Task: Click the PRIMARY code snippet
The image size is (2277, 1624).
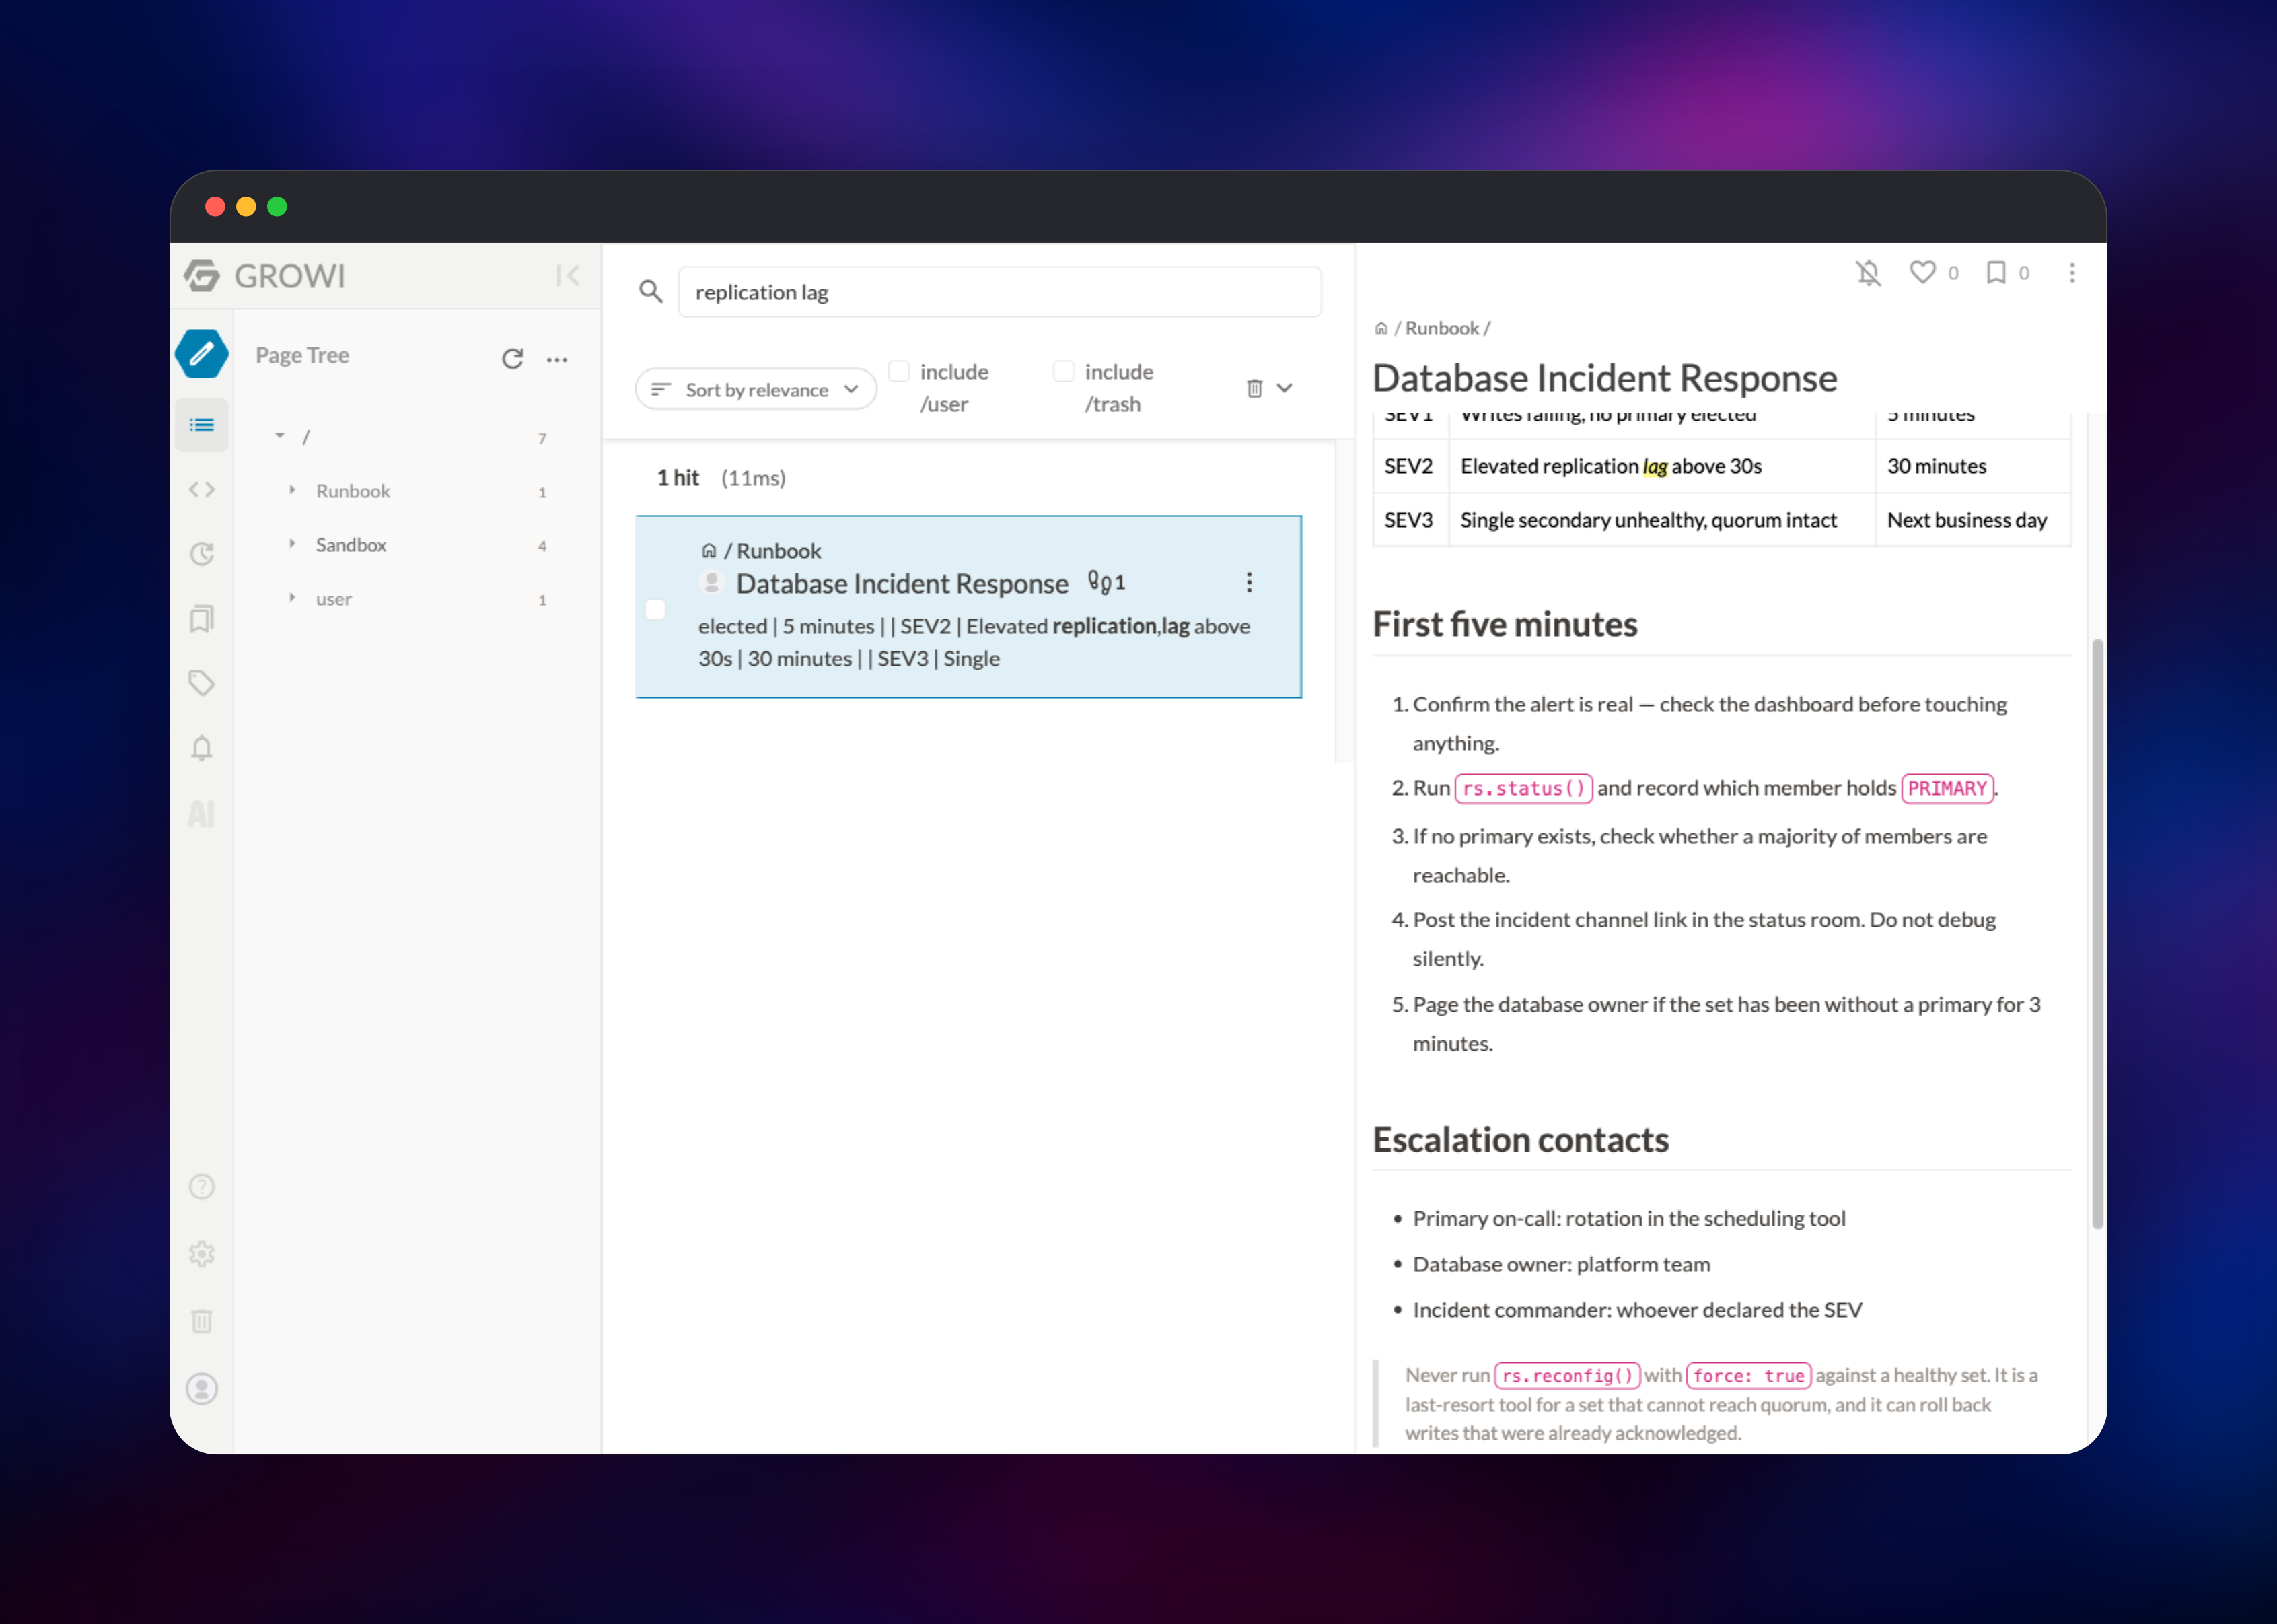Action: (1947, 788)
